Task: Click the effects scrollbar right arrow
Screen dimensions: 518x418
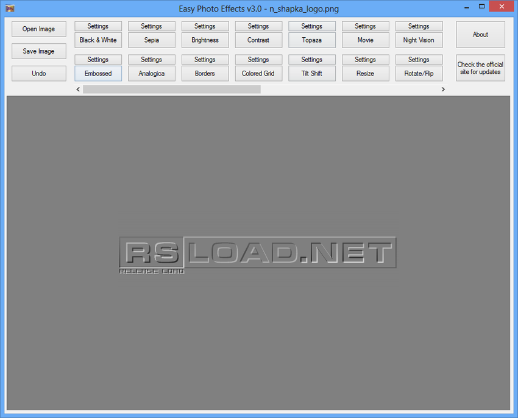Action: (x=443, y=89)
